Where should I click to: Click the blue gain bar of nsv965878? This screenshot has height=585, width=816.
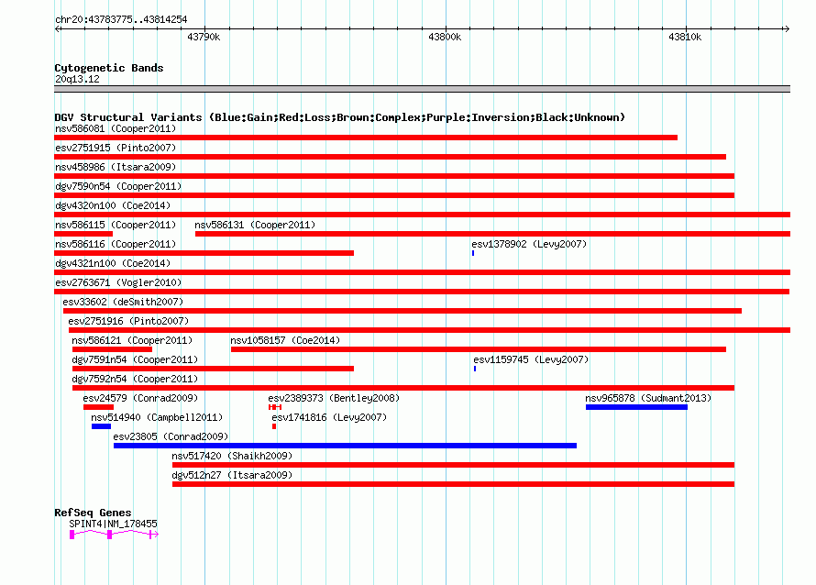(x=636, y=407)
